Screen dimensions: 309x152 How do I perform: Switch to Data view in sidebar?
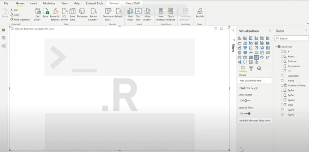(3, 38)
